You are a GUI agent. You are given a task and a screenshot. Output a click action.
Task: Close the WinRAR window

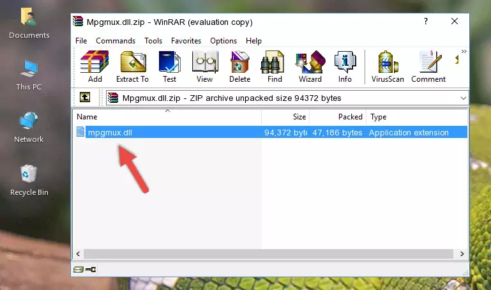(x=455, y=21)
